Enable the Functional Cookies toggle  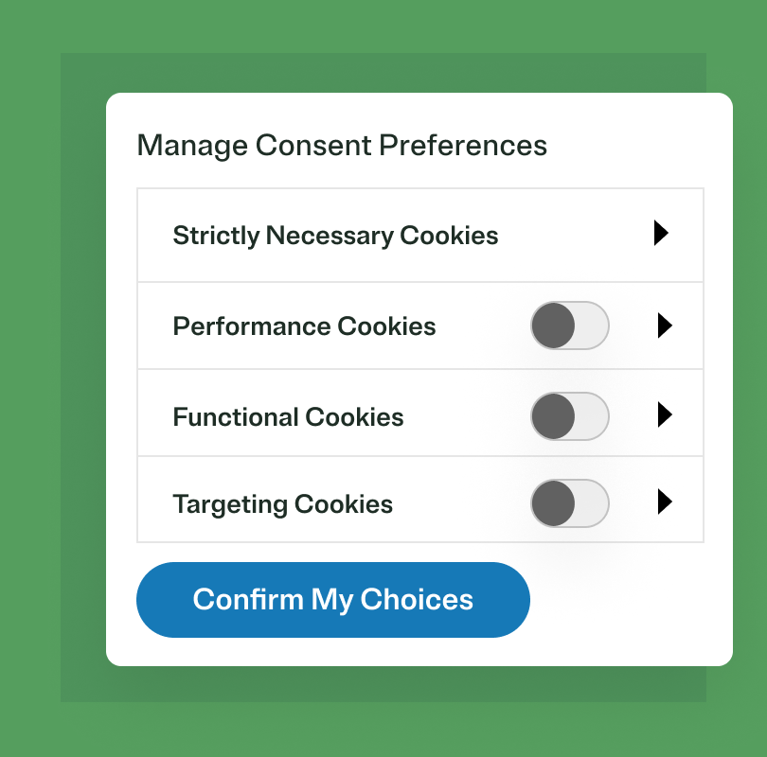569,414
